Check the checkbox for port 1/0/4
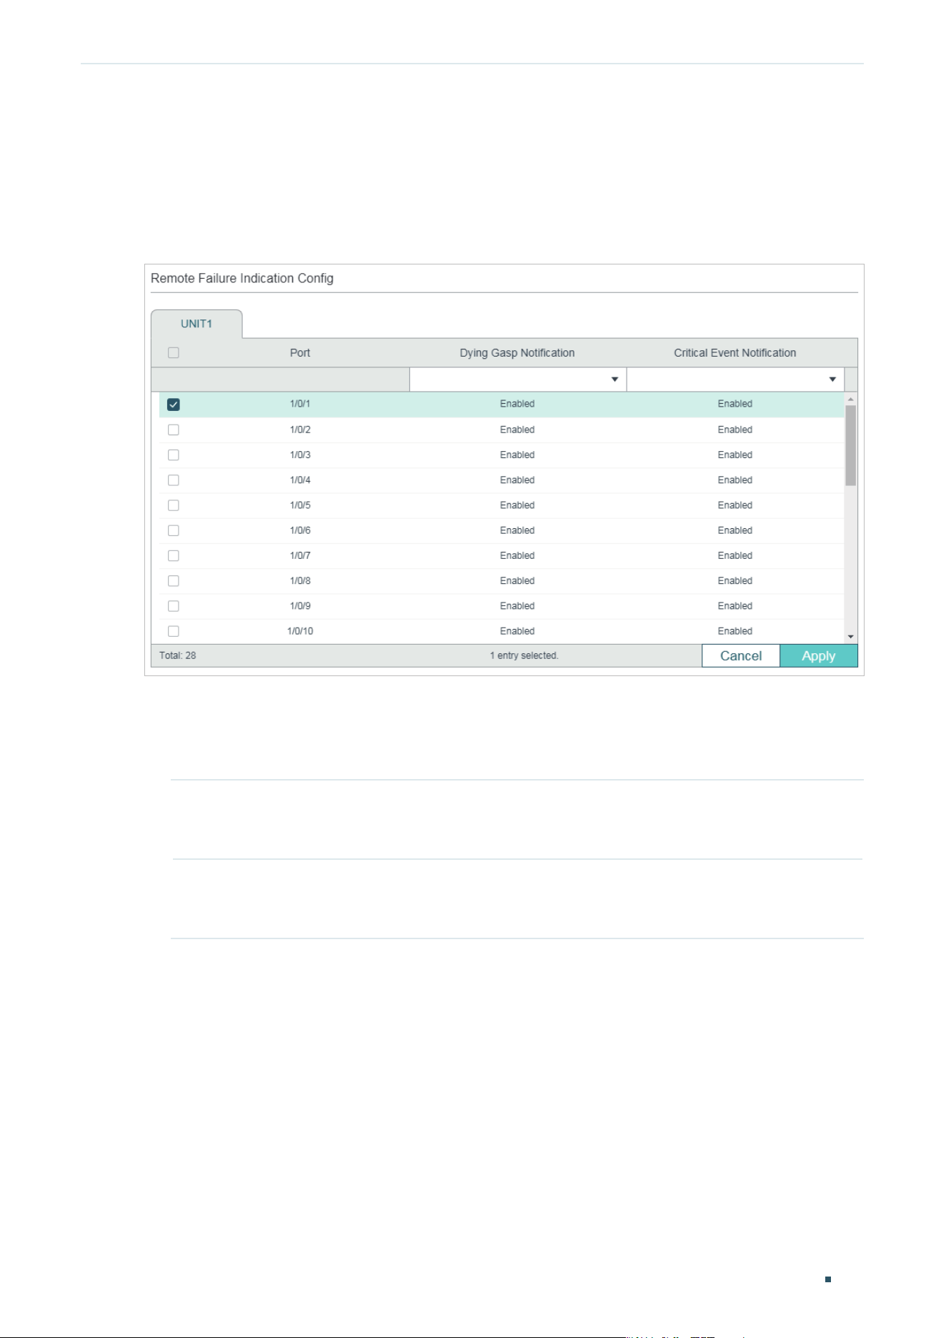The height and width of the screenshot is (1338, 946). click(x=173, y=480)
